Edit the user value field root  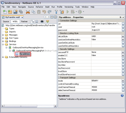click(106, 27)
